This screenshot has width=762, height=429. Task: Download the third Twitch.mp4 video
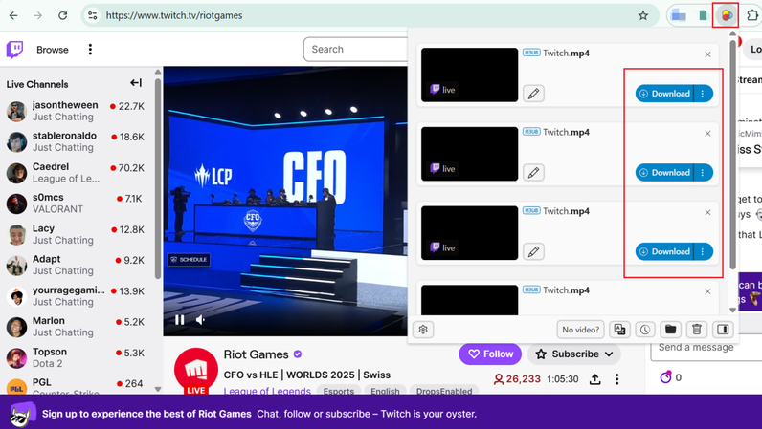[664, 252]
